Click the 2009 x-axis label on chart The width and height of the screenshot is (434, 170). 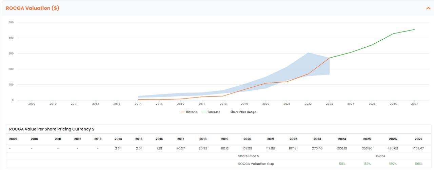[32, 104]
